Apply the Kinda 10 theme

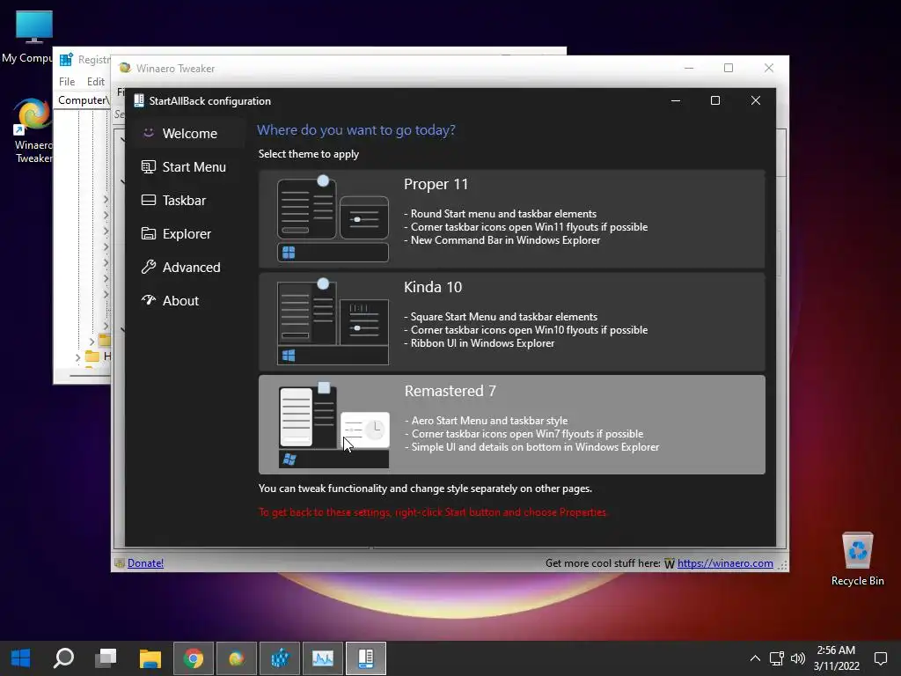click(x=511, y=322)
